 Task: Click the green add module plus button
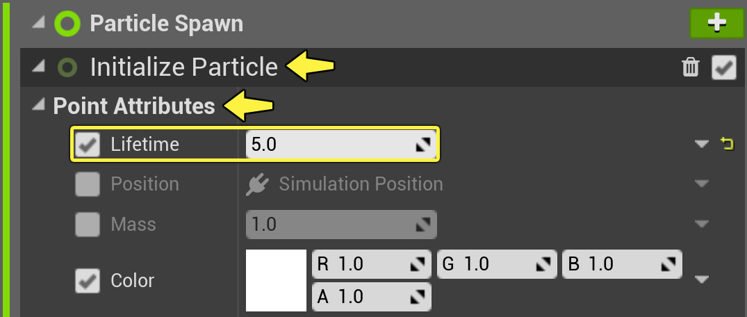point(716,23)
